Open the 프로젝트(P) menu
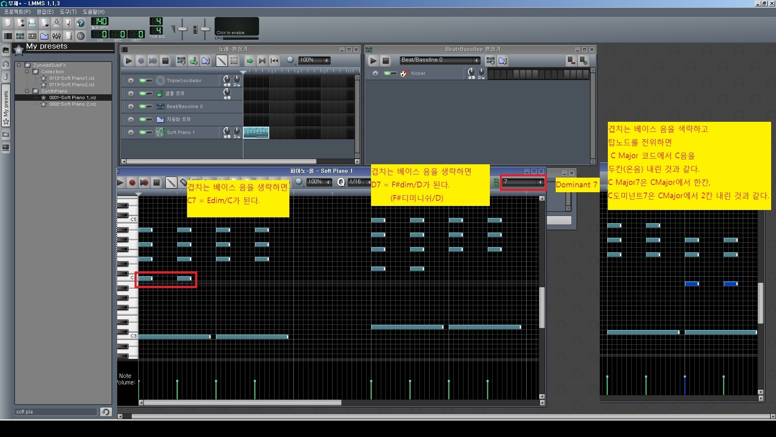The image size is (776, 437). coord(17,12)
